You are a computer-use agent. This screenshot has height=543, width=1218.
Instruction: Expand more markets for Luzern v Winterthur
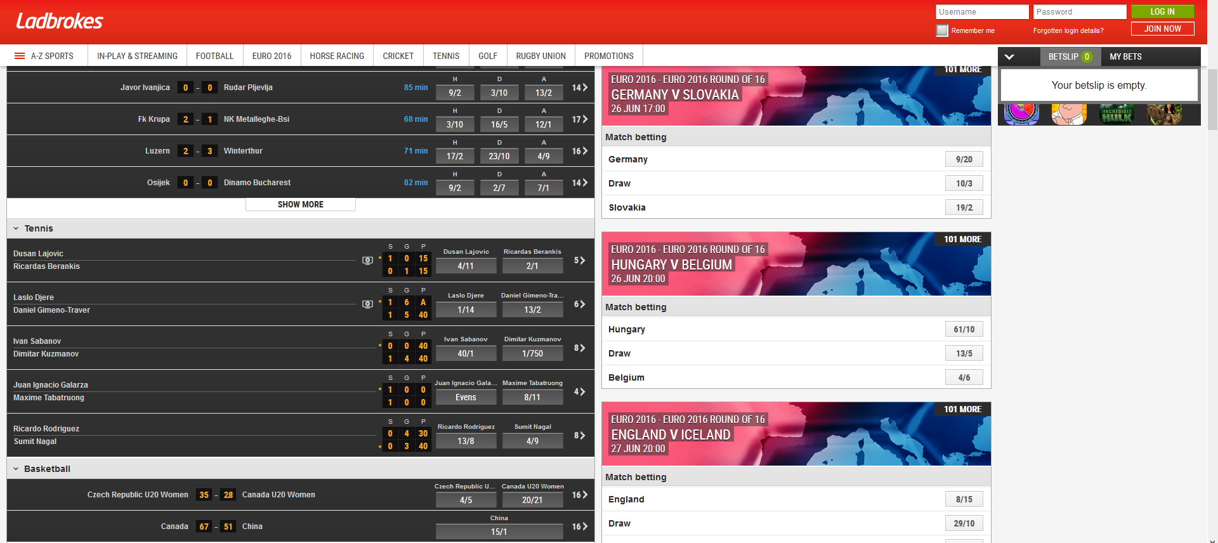pos(580,151)
